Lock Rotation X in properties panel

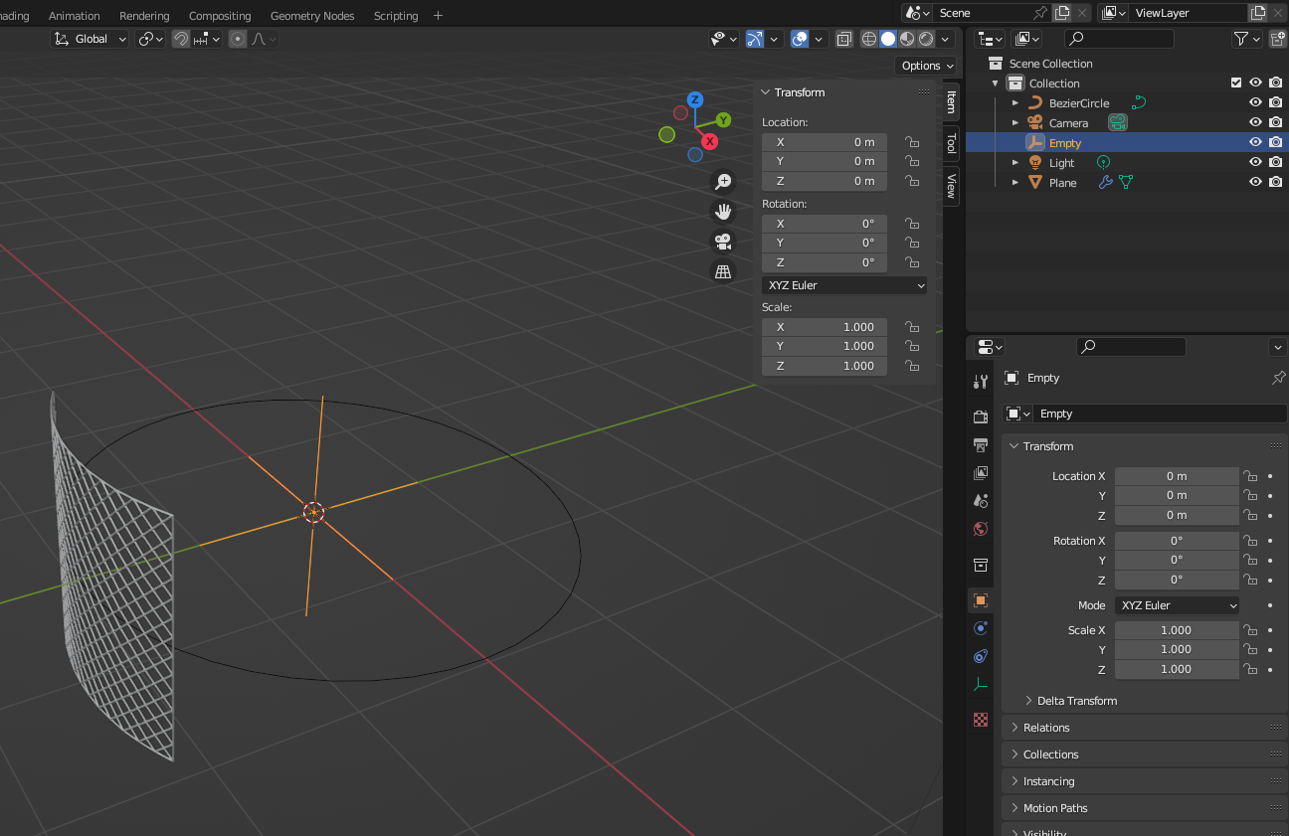tap(1250, 541)
